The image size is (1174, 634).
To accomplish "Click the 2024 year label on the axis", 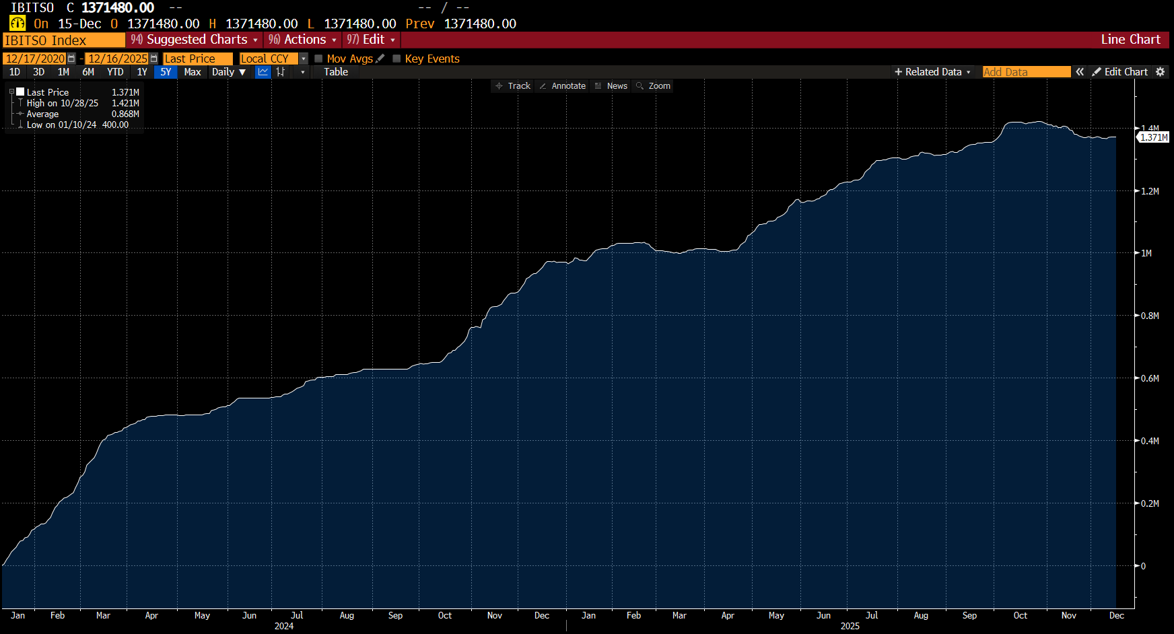I will pos(284,626).
